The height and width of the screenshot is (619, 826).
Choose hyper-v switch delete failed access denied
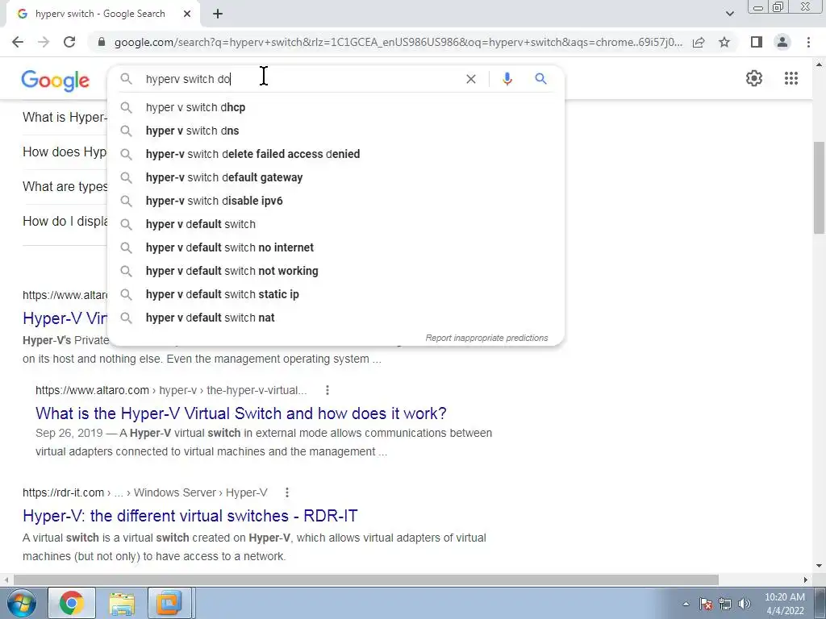pyautogui.click(x=336, y=154)
